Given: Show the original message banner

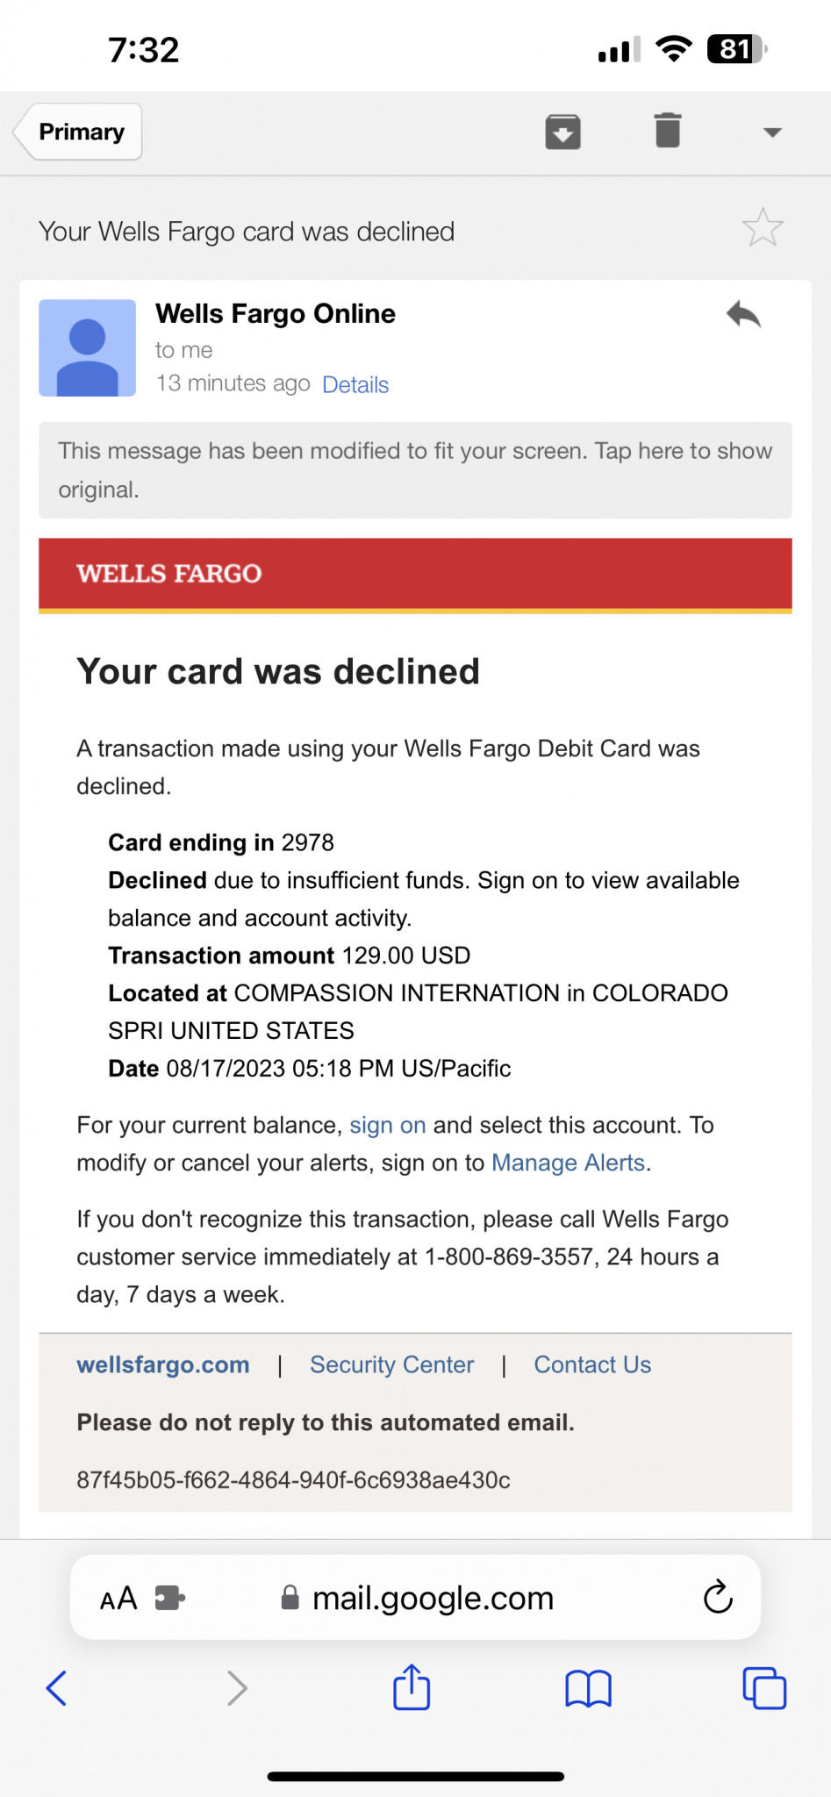Looking at the screenshot, I should (415, 470).
